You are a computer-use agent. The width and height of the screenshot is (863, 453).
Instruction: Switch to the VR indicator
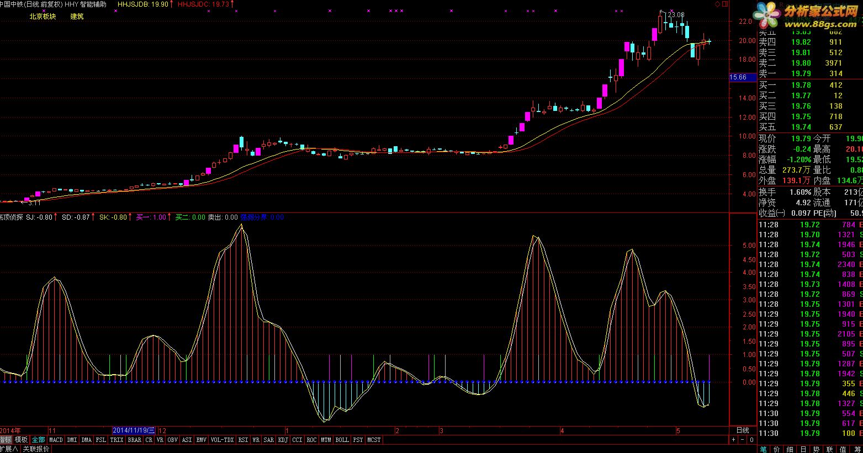(160, 440)
